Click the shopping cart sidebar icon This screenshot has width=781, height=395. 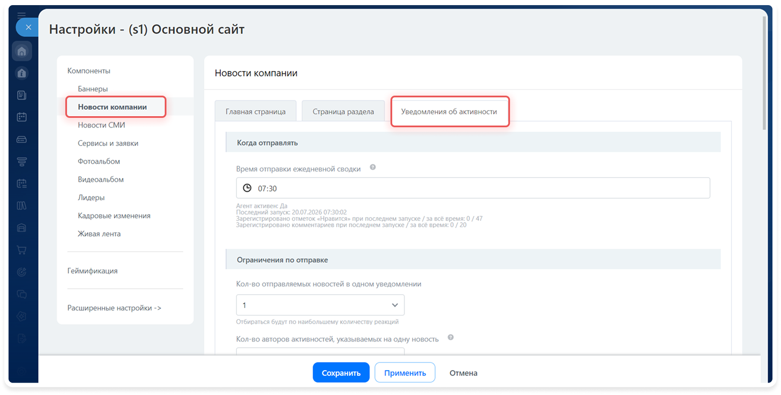[22, 250]
